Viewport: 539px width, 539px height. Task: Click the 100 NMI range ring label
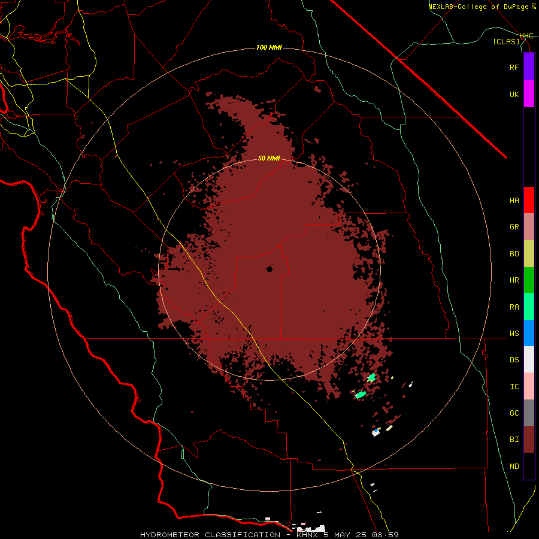point(269,47)
